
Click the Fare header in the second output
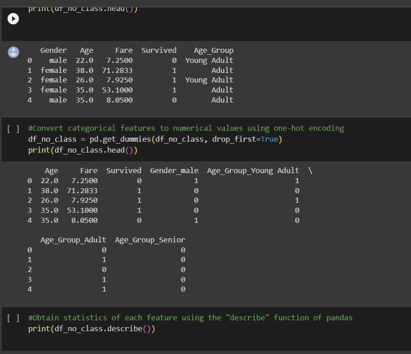(89, 170)
